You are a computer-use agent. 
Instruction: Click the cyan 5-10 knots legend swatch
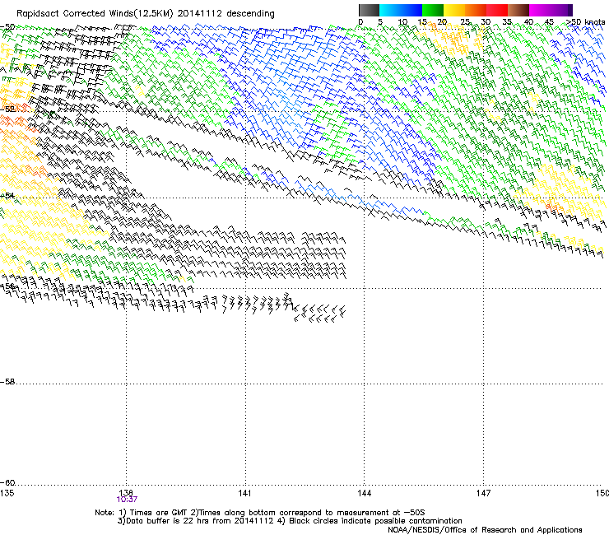point(389,10)
